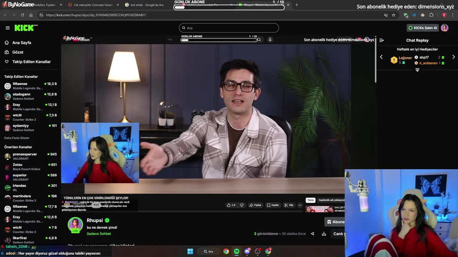Screen dimensions: 458x257
Task: Expand Daha Fazla Göster list
Action: [x=17, y=138]
